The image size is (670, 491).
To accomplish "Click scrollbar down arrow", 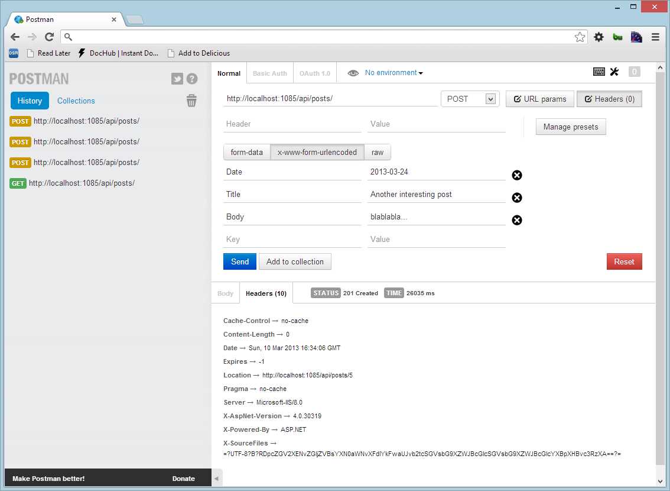I will [x=660, y=481].
